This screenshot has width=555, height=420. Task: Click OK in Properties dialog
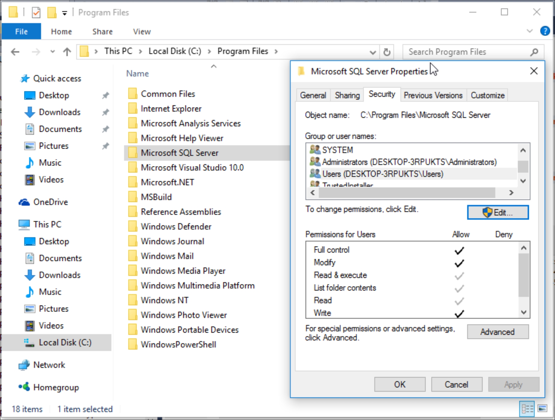(x=400, y=384)
